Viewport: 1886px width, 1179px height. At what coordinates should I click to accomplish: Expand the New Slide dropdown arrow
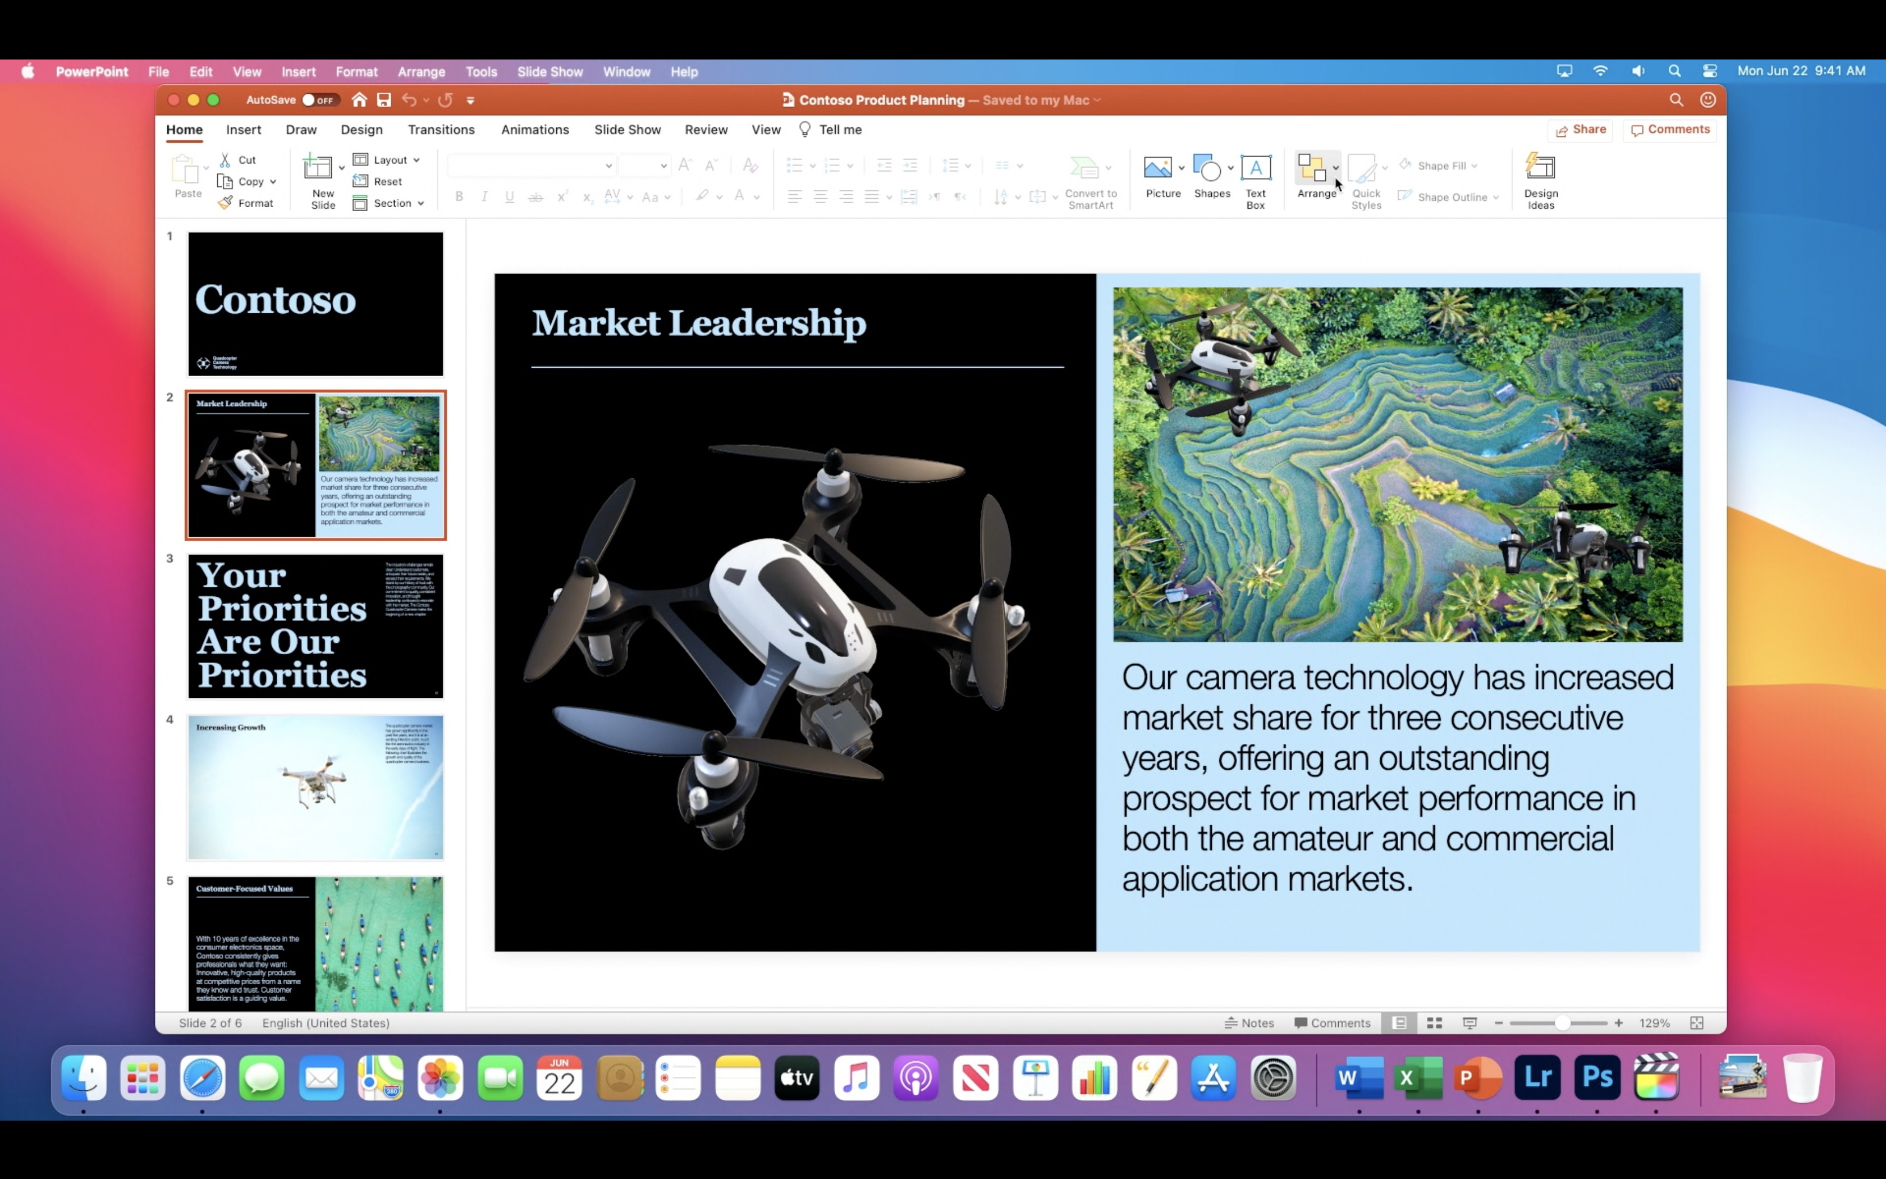click(x=341, y=167)
